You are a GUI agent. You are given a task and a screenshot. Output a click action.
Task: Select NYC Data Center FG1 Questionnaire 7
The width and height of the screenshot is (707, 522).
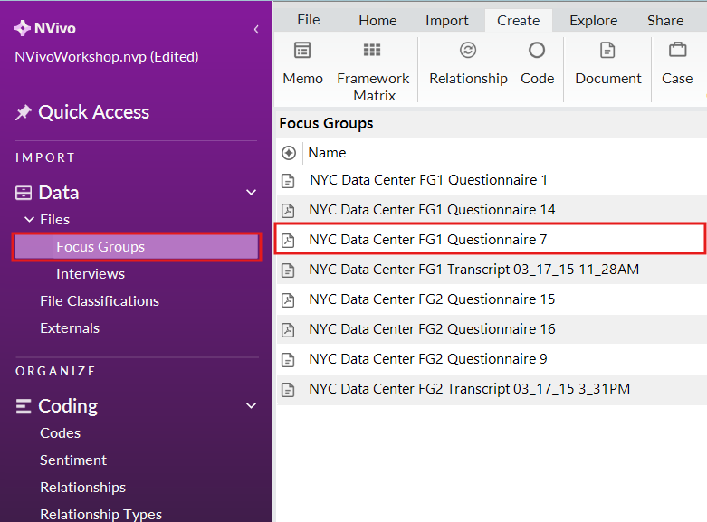(x=428, y=240)
